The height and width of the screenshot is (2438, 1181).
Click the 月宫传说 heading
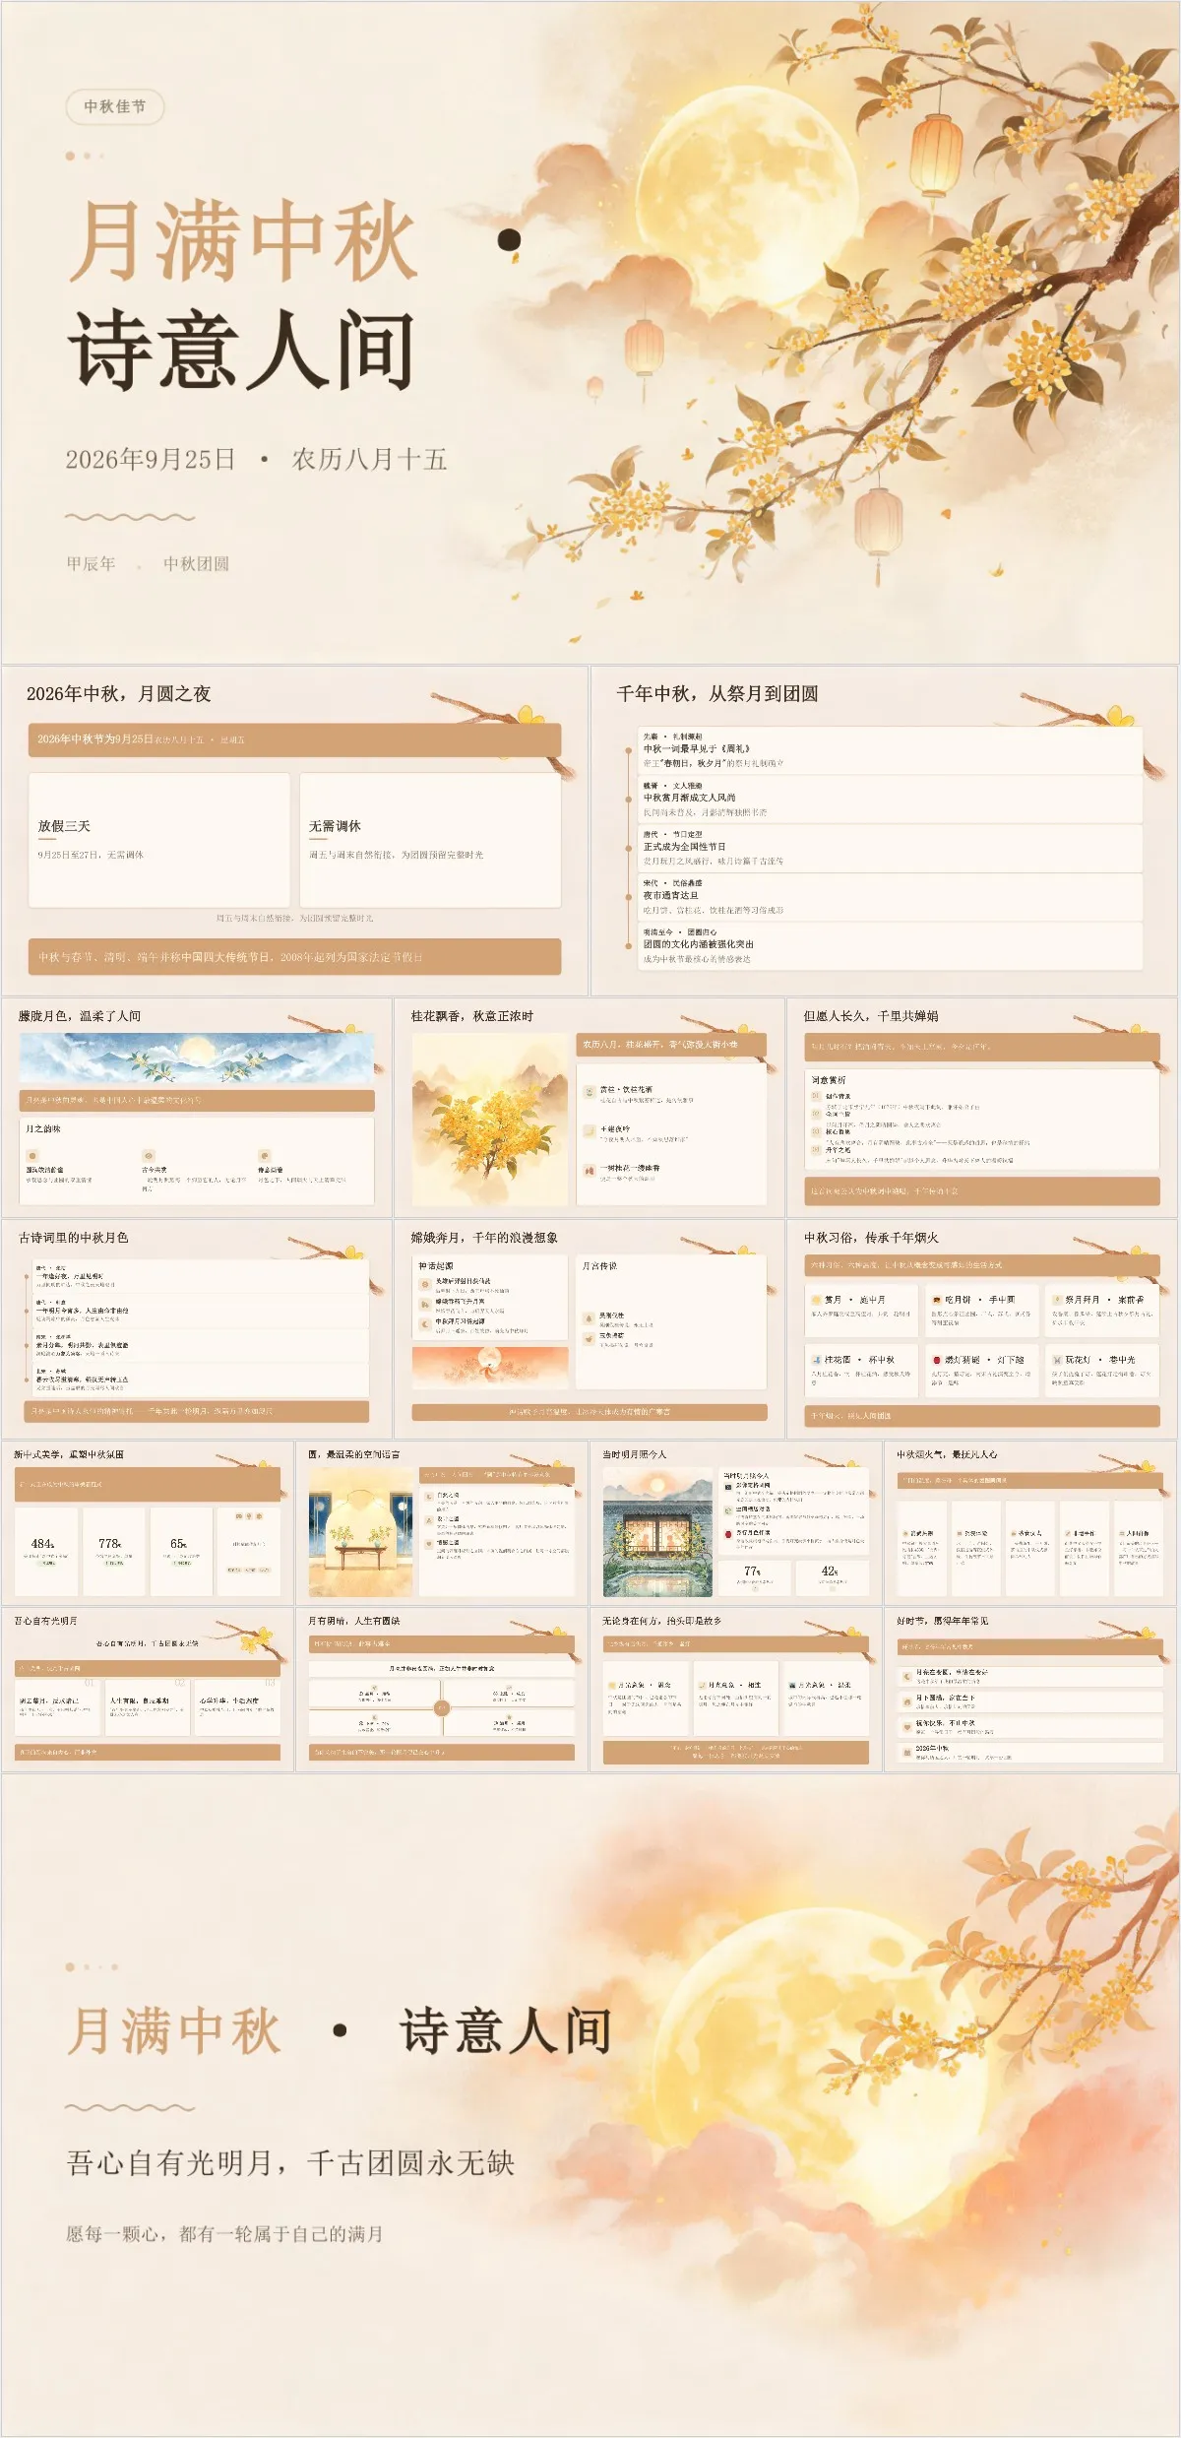coord(599,1266)
